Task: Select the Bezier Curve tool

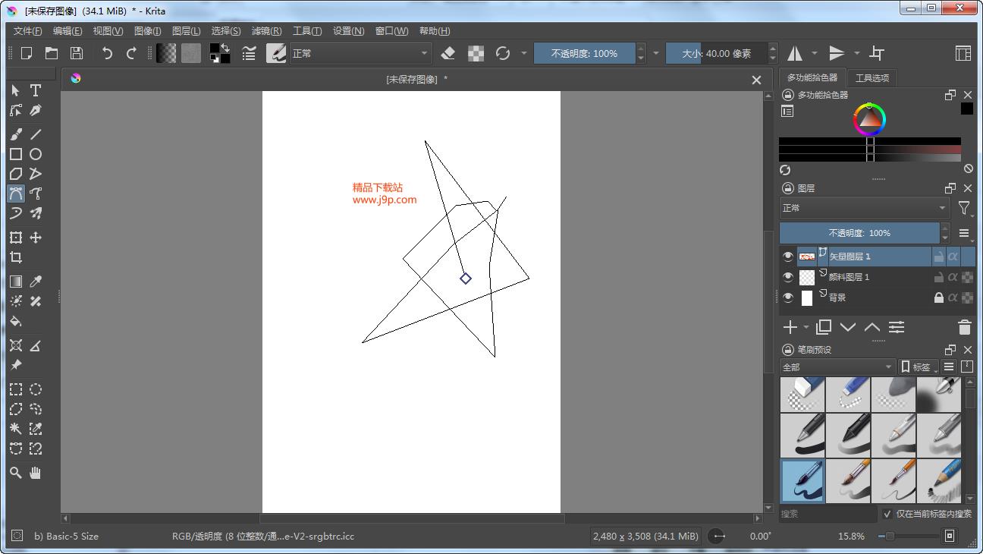Action: point(16,194)
